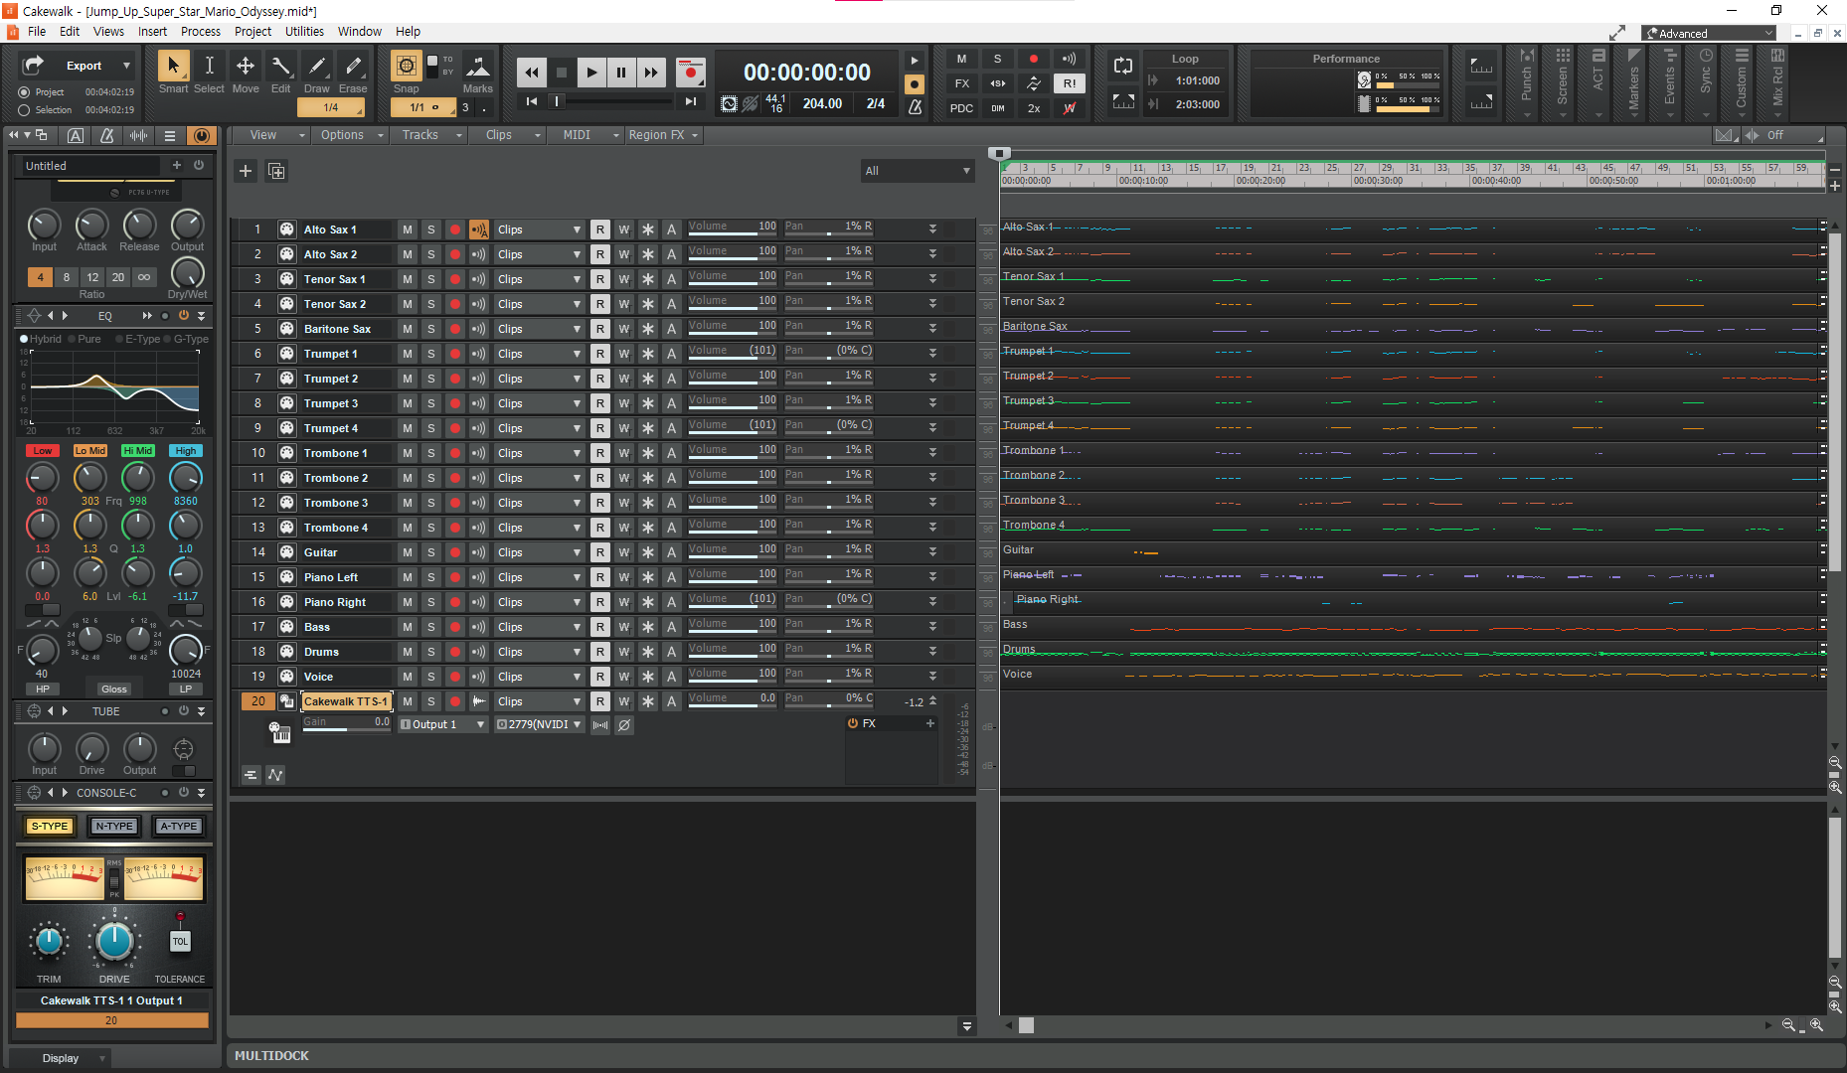Click the Alto Sax 1 volume slider
Viewport: 1847px width, 1073px height.
point(733,230)
